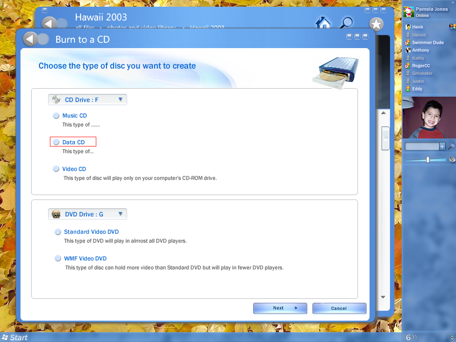Image resolution: width=456 pixels, height=342 pixels.
Task: Click the clock showing 6:35
Action: 411,337
